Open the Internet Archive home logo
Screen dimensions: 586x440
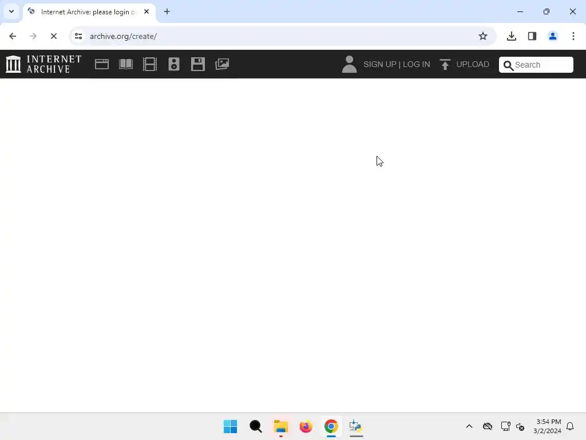[x=43, y=64]
